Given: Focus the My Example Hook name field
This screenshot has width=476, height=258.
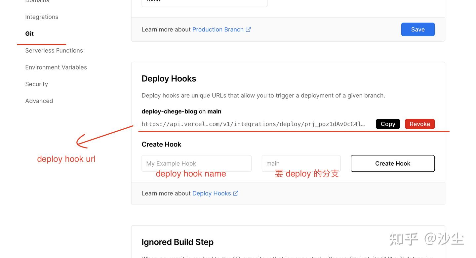Looking at the screenshot, I should [x=196, y=163].
